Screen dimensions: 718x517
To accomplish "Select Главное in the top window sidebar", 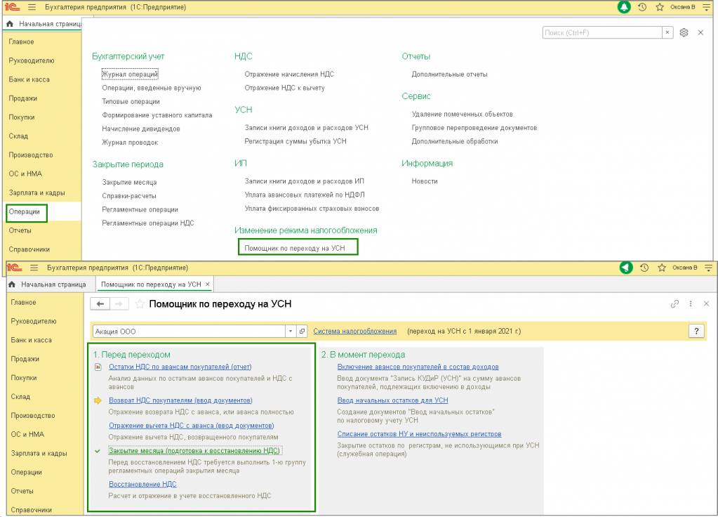I will point(22,41).
